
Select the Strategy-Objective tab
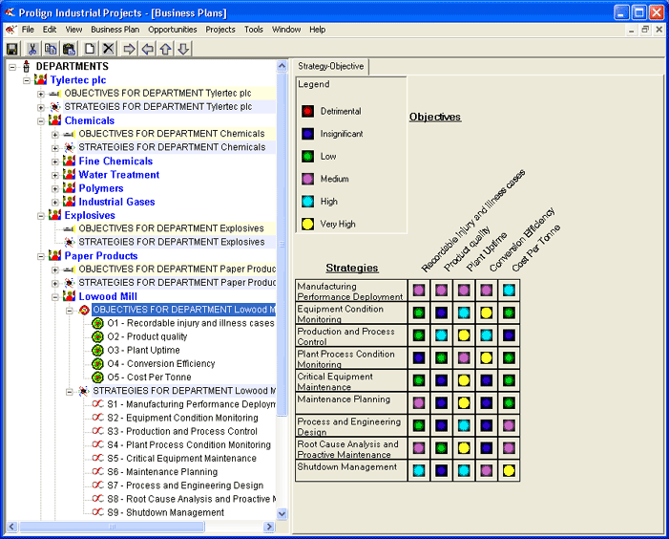330,67
